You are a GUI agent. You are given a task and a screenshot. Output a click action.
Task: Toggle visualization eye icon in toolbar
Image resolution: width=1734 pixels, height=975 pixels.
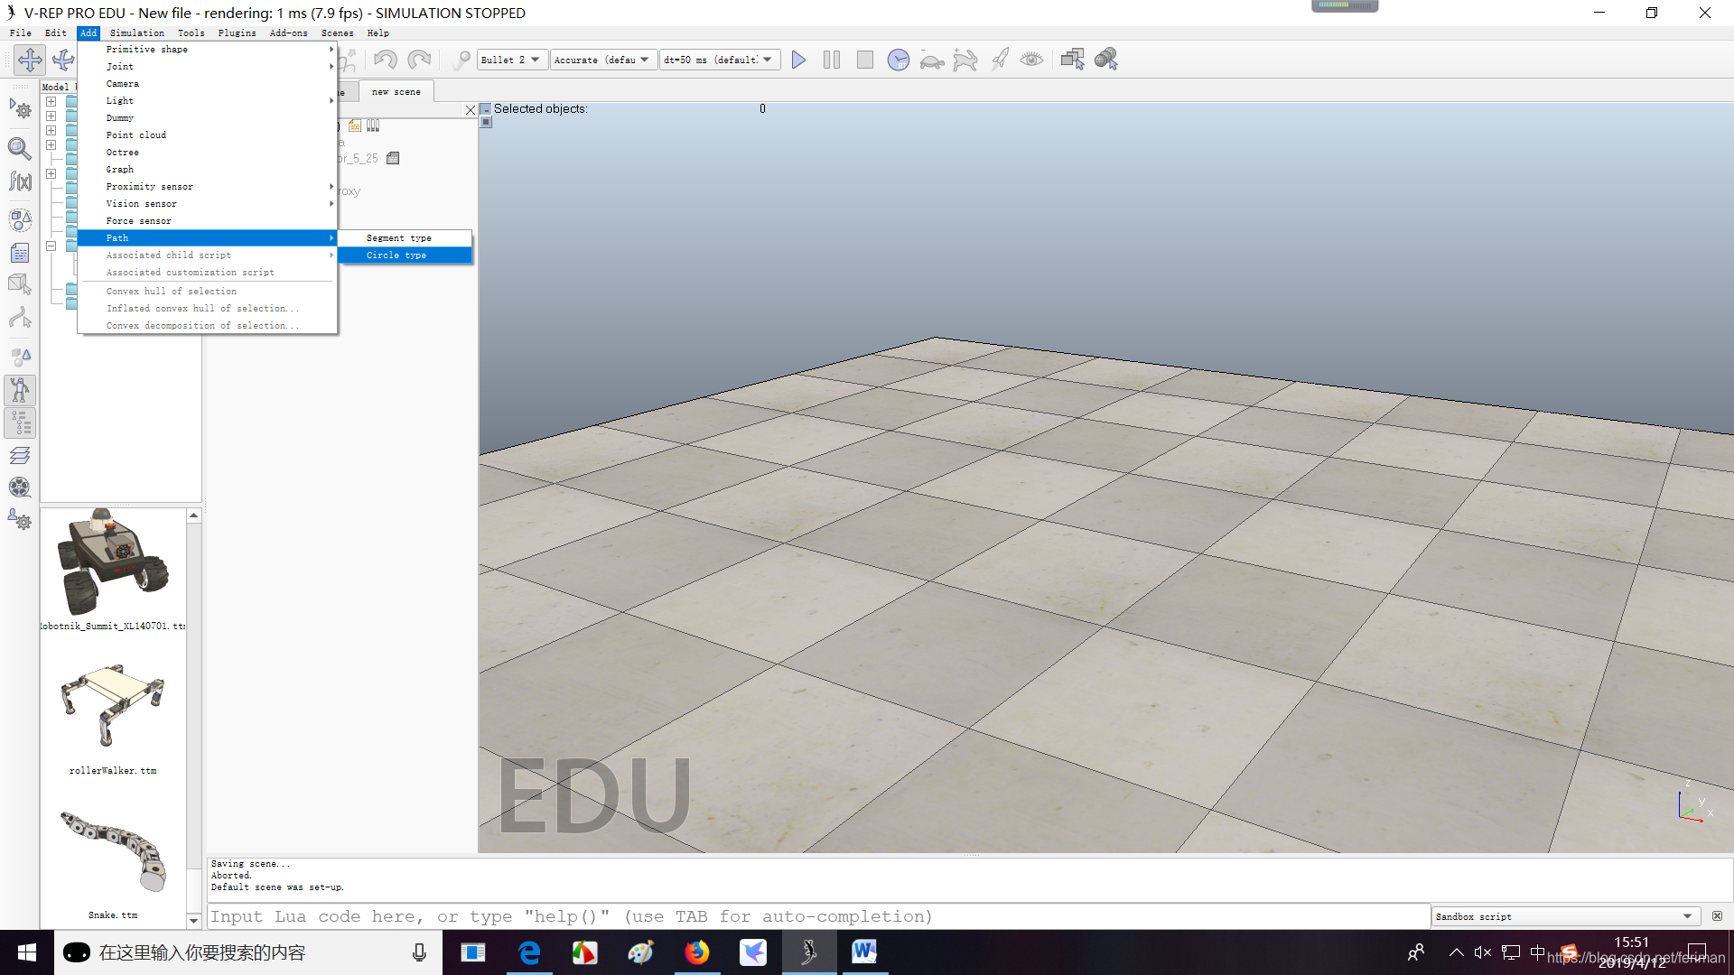pyautogui.click(x=1031, y=60)
